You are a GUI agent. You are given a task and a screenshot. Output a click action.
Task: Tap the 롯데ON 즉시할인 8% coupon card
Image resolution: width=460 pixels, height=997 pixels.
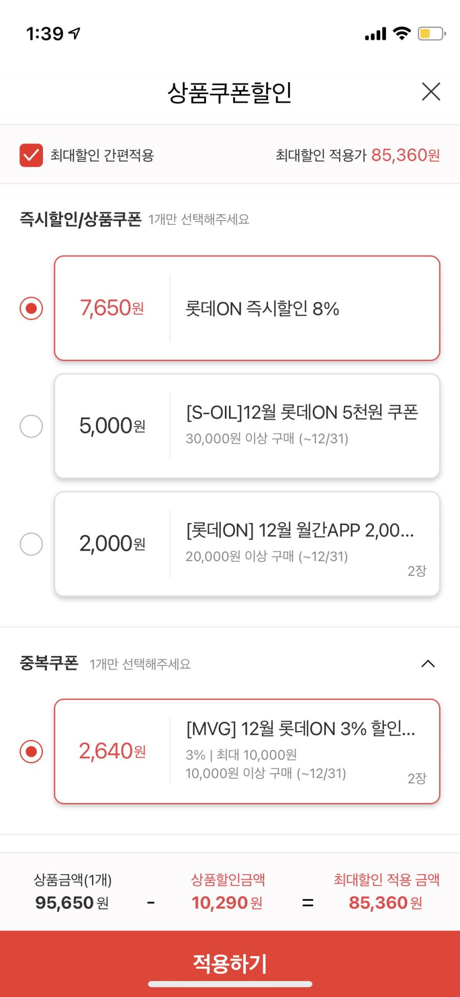pyautogui.click(x=247, y=308)
